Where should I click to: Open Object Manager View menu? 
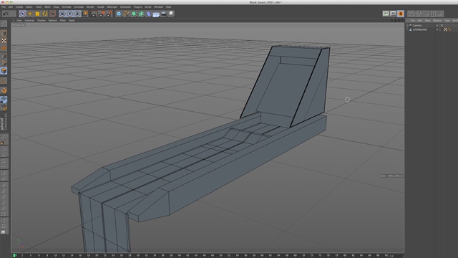click(427, 21)
